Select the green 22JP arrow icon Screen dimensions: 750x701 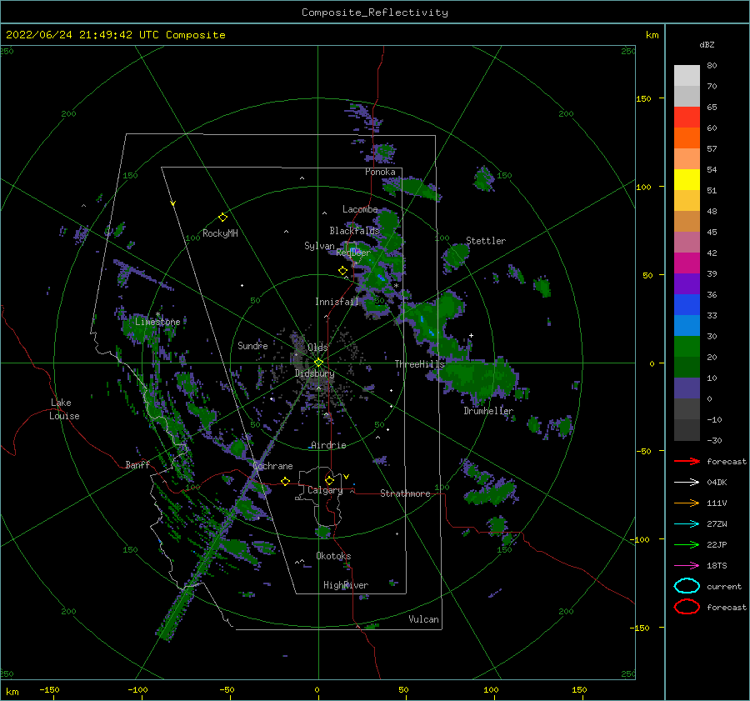click(x=687, y=544)
